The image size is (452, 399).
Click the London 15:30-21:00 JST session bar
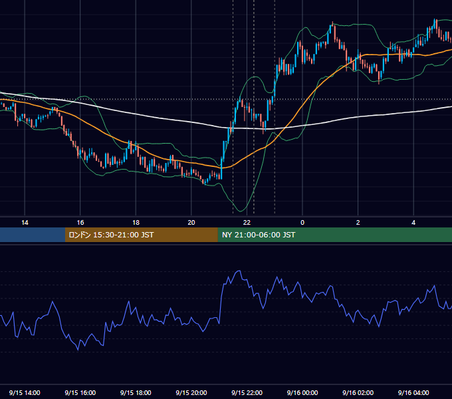(x=141, y=235)
